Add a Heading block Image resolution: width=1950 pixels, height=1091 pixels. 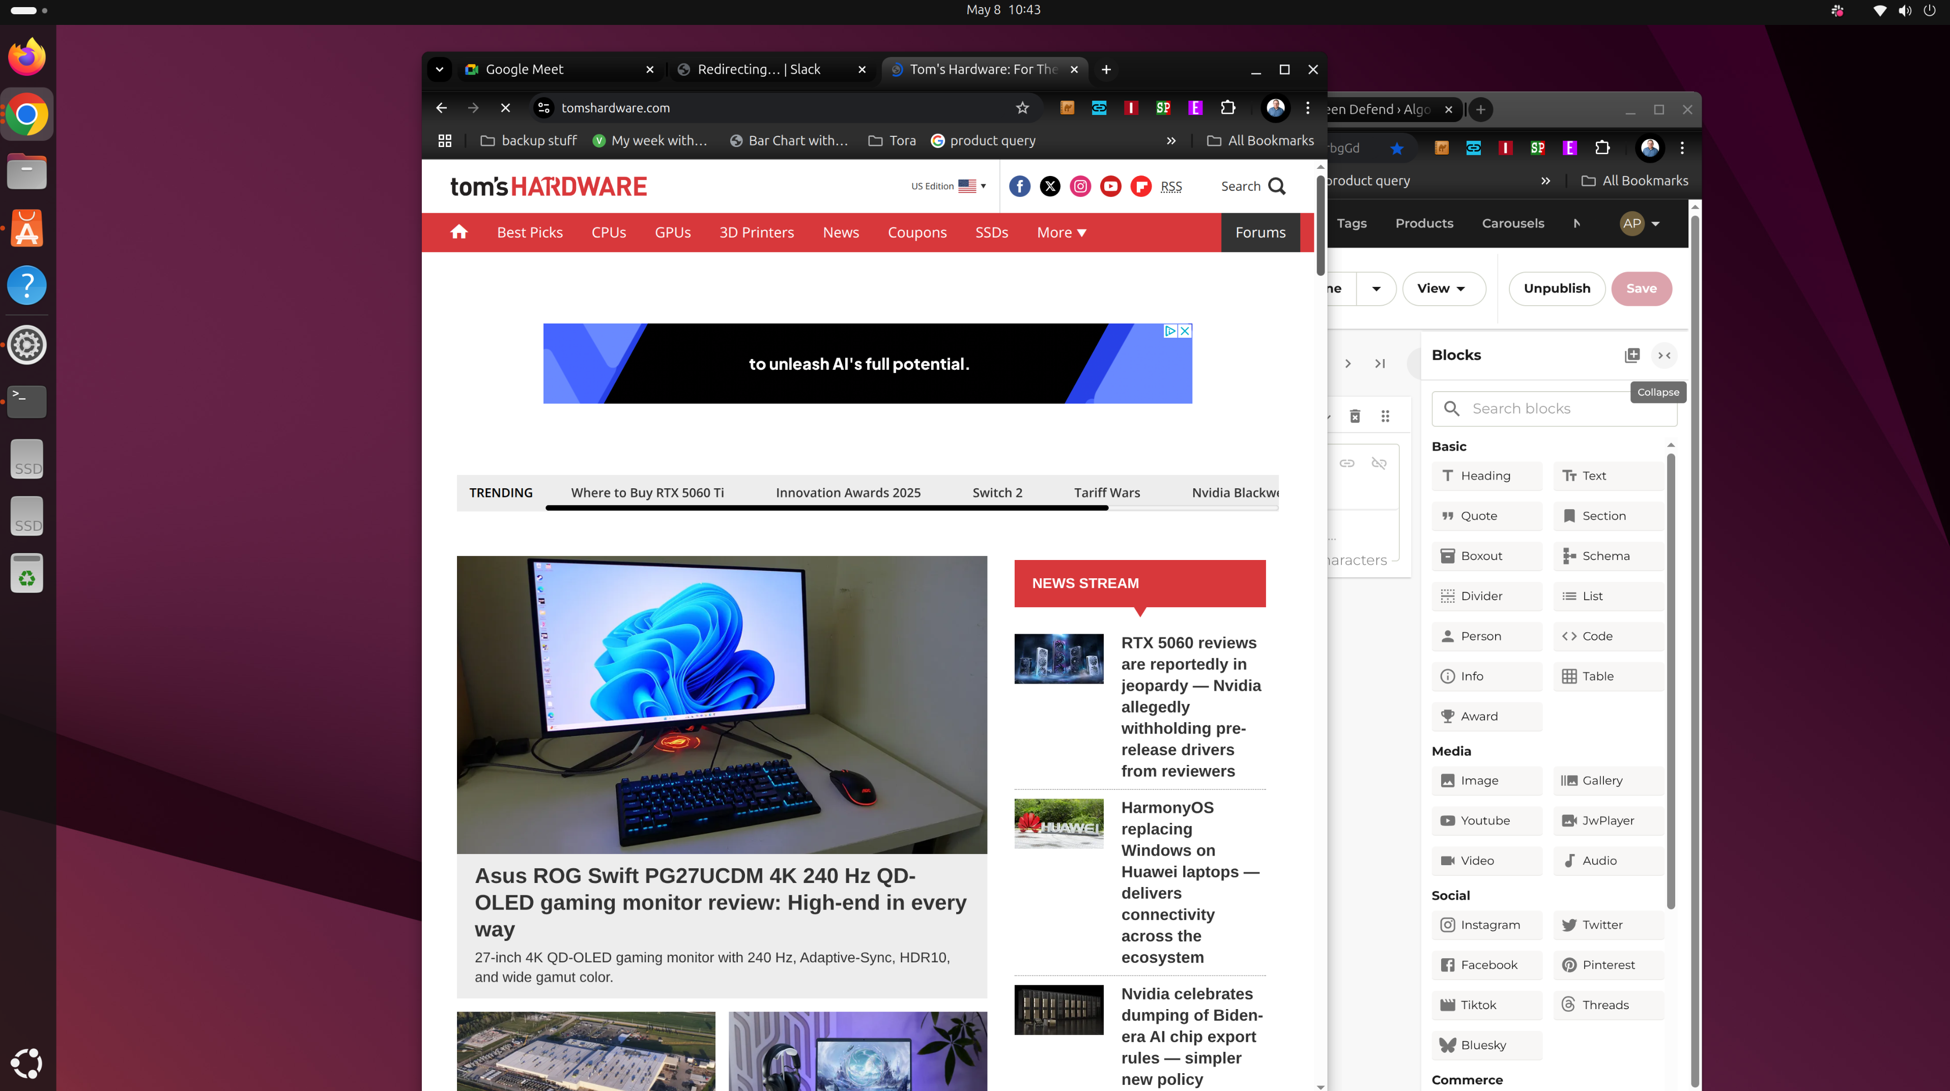pyautogui.click(x=1487, y=476)
